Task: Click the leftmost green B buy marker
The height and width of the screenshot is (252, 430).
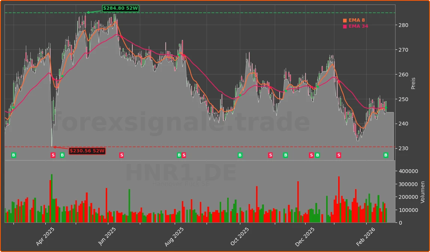Action: [x=13, y=155]
